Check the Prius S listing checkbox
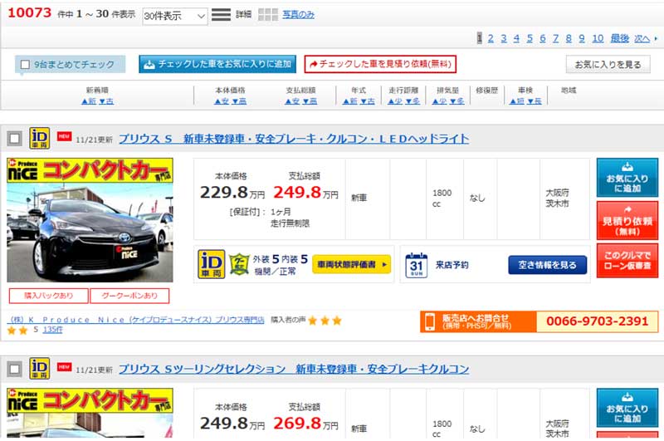The width and height of the screenshot is (664, 441). pyautogui.click(x=14, y=138)
